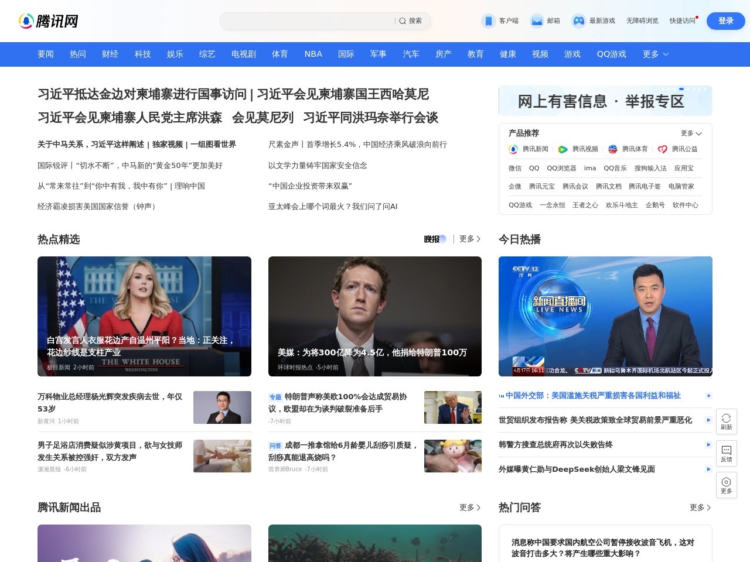The image size is (750, 562).
Task: Go to the QQ游戏 channel in navigation bar
Action: [x=612, y=54]
